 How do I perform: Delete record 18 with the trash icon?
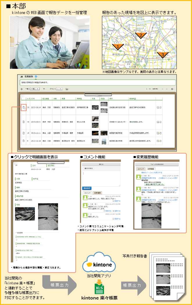pos(161,122)
